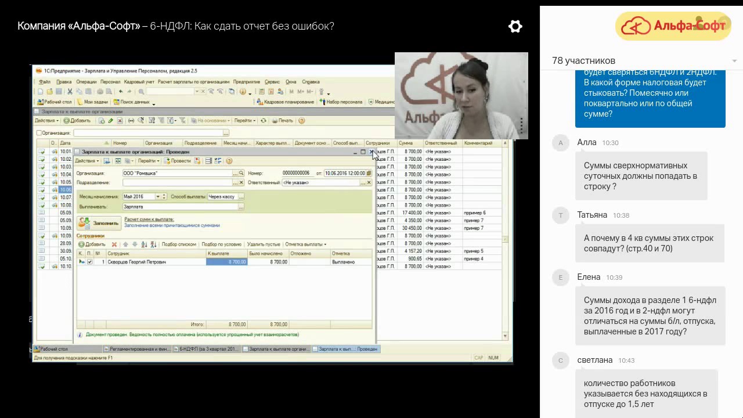Open the Действия dropdown in document toolbar

[87, 161]
